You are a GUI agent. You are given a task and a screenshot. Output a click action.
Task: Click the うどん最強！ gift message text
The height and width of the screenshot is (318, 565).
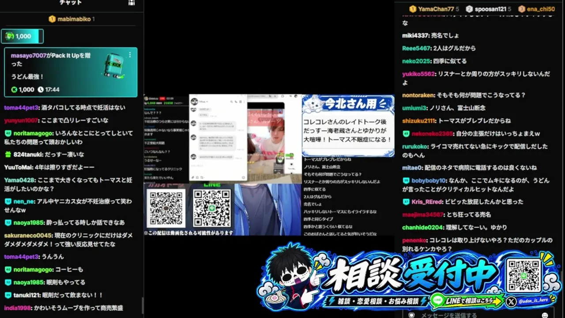click(27, 76)
